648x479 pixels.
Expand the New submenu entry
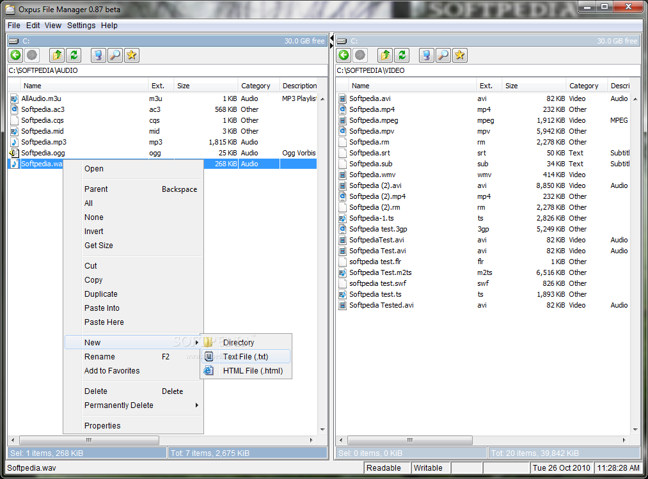click(x=134, y=342)
